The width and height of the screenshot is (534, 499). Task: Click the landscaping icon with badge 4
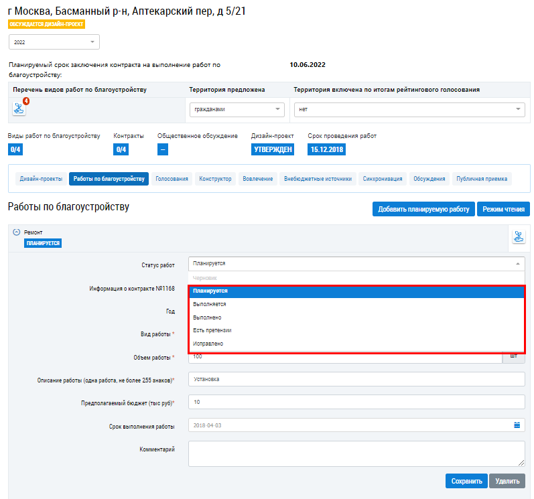(19, 109)
